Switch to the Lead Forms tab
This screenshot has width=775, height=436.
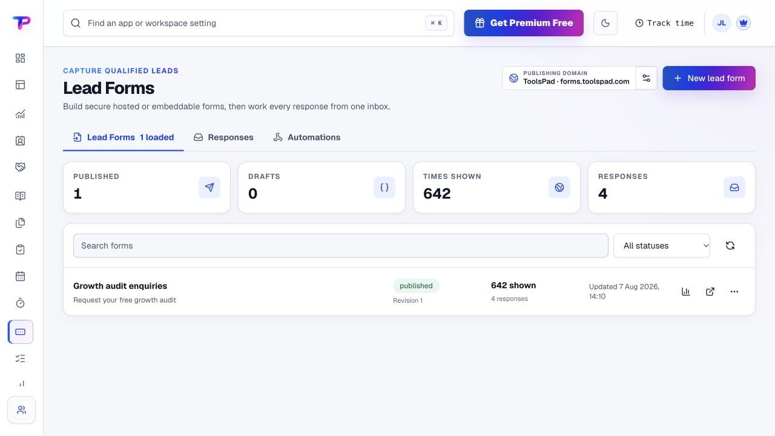[124, 137]
